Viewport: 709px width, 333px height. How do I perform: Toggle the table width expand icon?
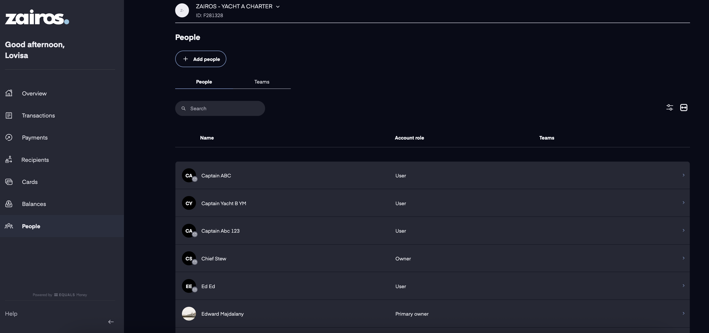[x=684, y=107]
